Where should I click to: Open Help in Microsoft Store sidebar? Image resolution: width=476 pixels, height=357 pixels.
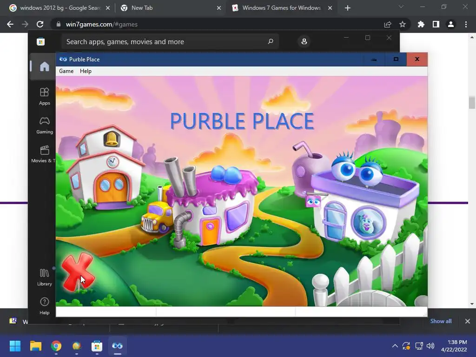coord(44,306)
